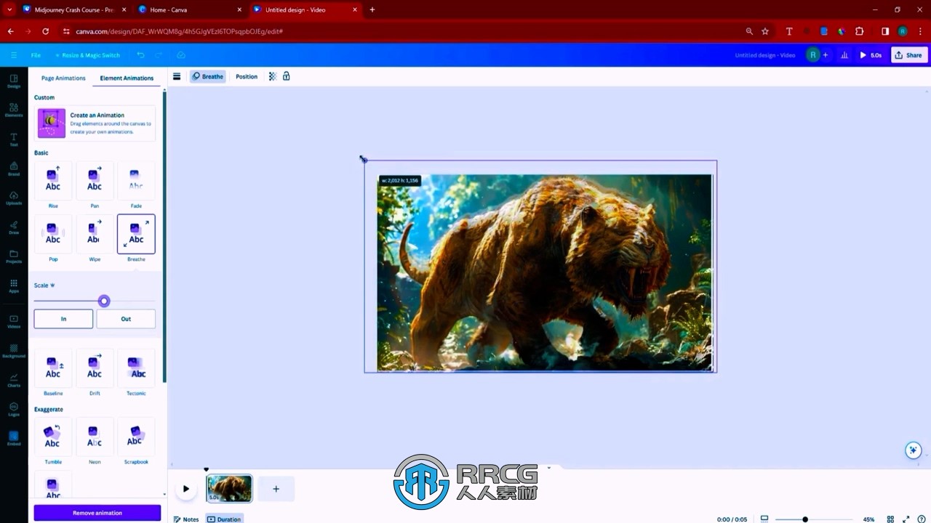Choose the Pop animation

point(53,238)
